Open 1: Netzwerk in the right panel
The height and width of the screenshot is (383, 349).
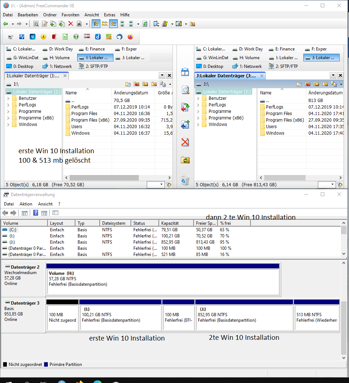tap(247, 66)
